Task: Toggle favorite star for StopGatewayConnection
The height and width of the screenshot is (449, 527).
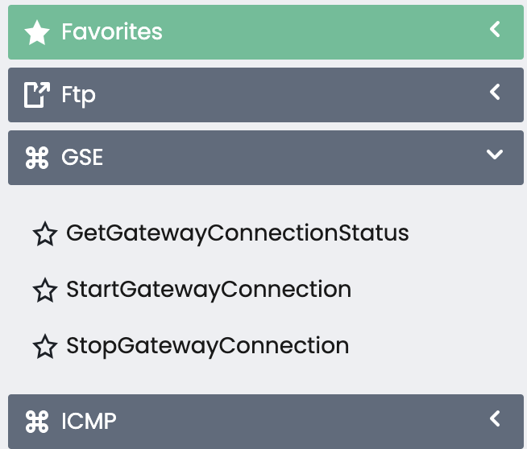Action: [45, 347]
